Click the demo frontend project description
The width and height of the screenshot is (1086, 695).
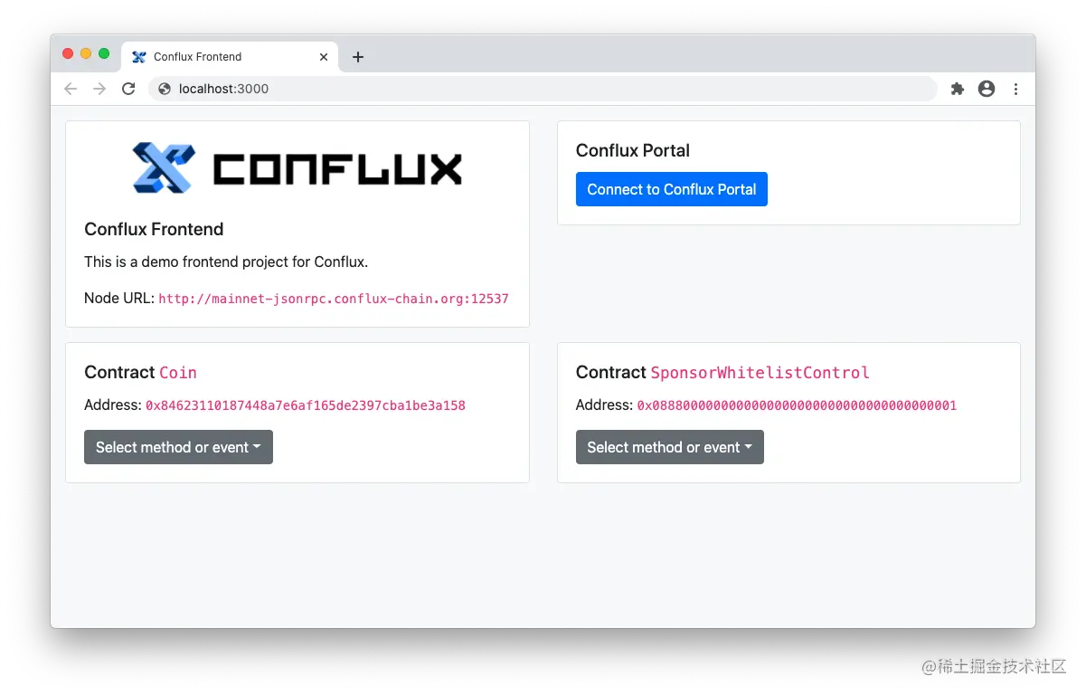pos(226,262)
